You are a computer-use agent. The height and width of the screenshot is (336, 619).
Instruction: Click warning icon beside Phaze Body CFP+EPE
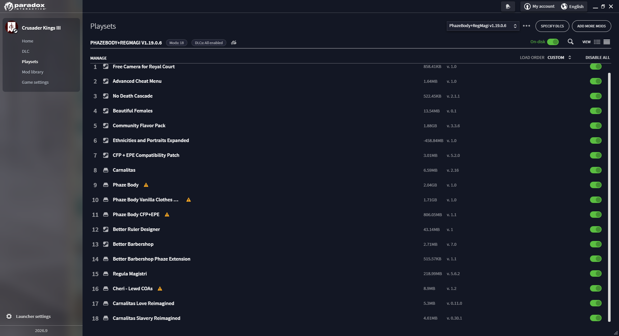(x=167, y=215)
